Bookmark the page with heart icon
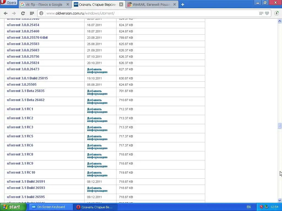Image resolution: width=282 pixels, height=211 pixels. point(267,13)
